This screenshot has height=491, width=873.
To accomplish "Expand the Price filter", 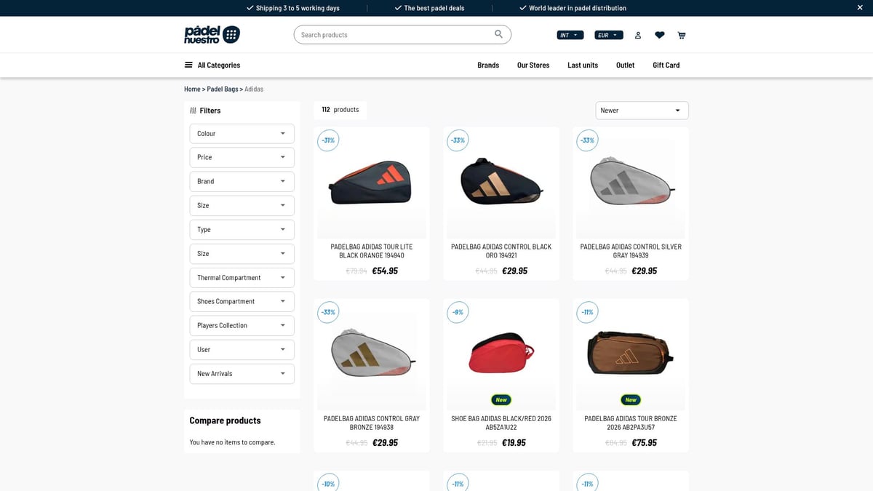I will coord(242,157).
